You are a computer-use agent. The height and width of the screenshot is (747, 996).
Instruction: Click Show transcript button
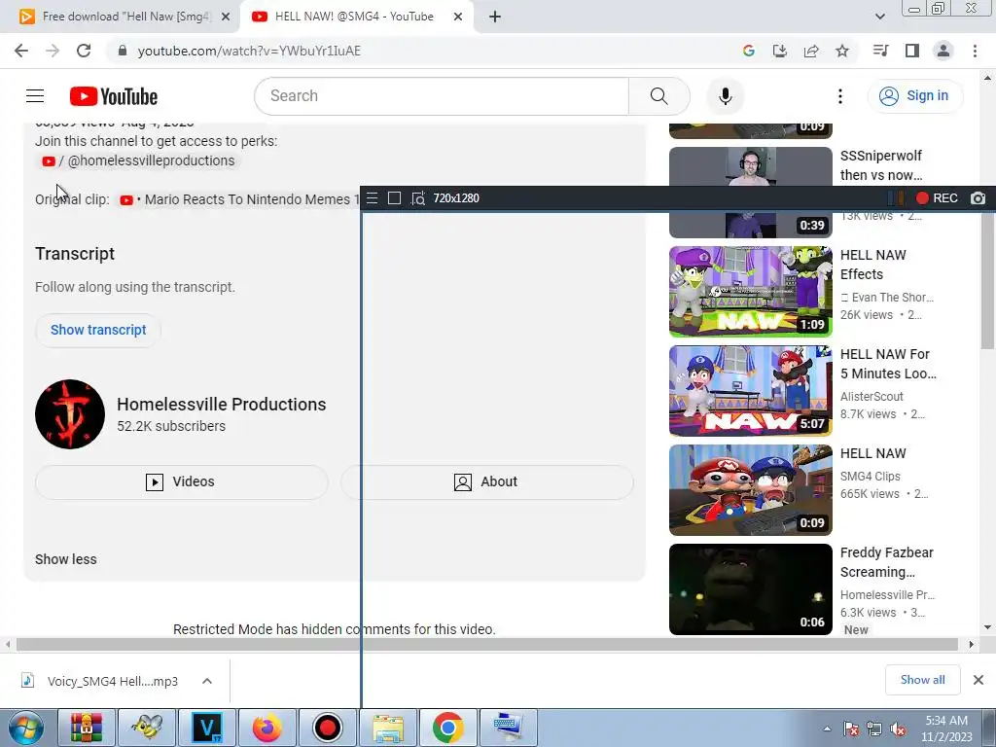click(x=98, y=331)
